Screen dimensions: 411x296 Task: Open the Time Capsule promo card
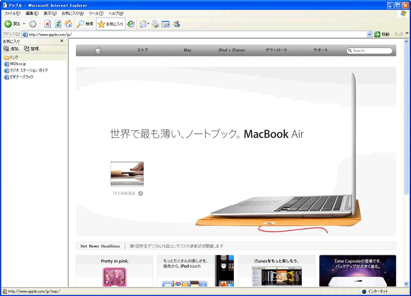pyautogui.click(x=358, y=271)
